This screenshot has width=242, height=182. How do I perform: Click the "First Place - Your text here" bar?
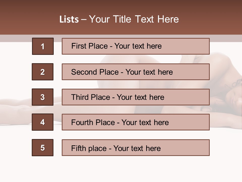[136, 46]
